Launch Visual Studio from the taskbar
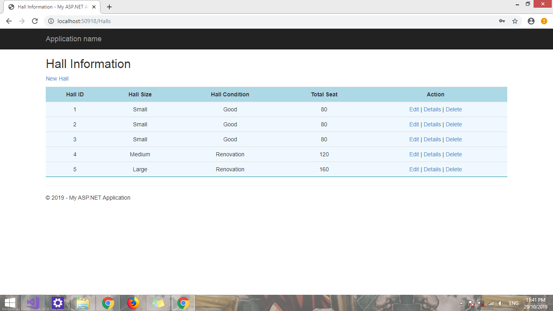The width and height of the screenshot is (553, 311). [33, 302]
